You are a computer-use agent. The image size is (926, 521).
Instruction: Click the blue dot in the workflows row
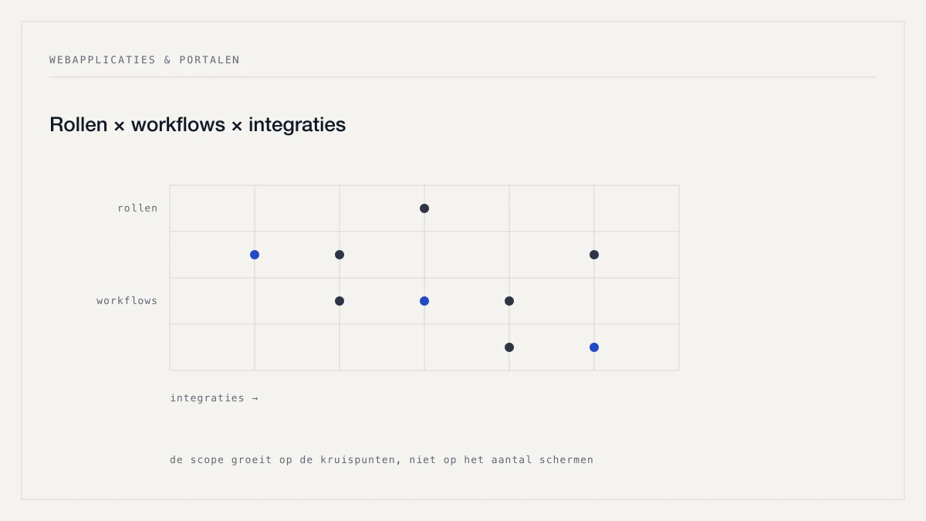(x=424, y=301)
